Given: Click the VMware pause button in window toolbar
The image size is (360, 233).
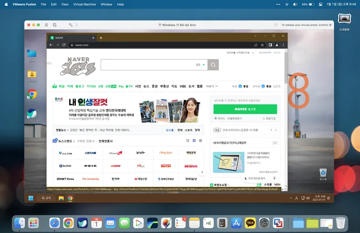Looking at the screenshot, I should [46, 25].
